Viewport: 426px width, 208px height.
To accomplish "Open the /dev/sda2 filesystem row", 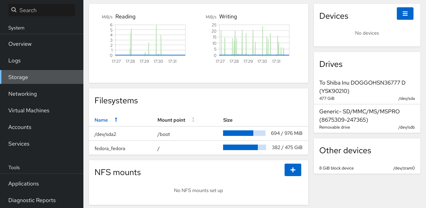I will tap(198, 133).
